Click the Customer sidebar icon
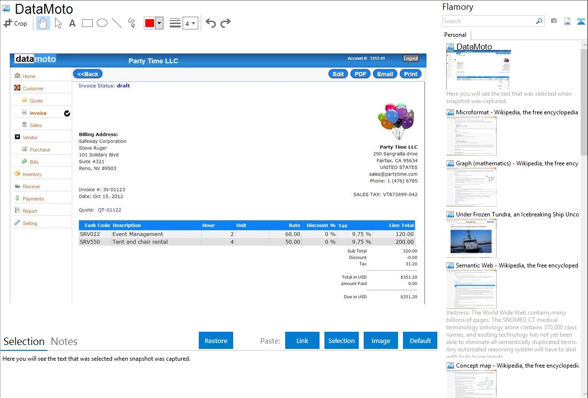The width and height of the screenshot is (588, 398). click(17, 88)
